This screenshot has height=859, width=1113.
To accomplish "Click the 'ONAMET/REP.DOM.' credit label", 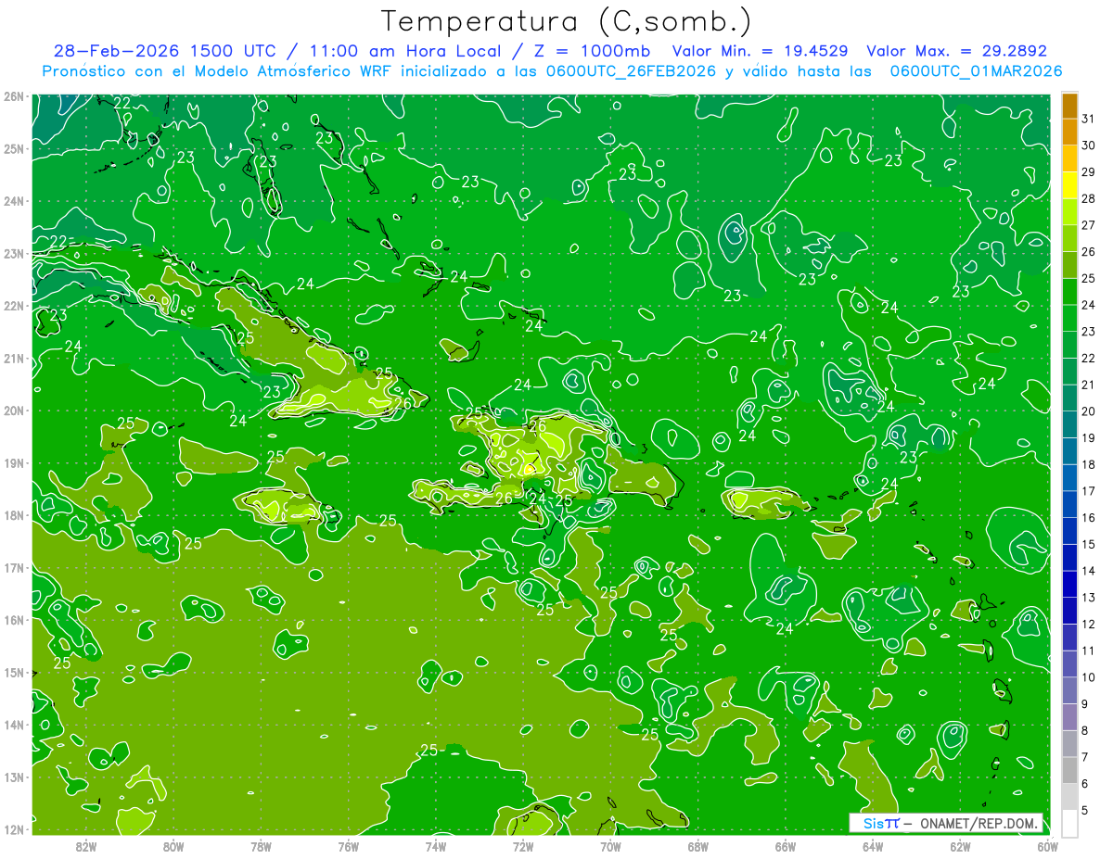I will point(979,824).
